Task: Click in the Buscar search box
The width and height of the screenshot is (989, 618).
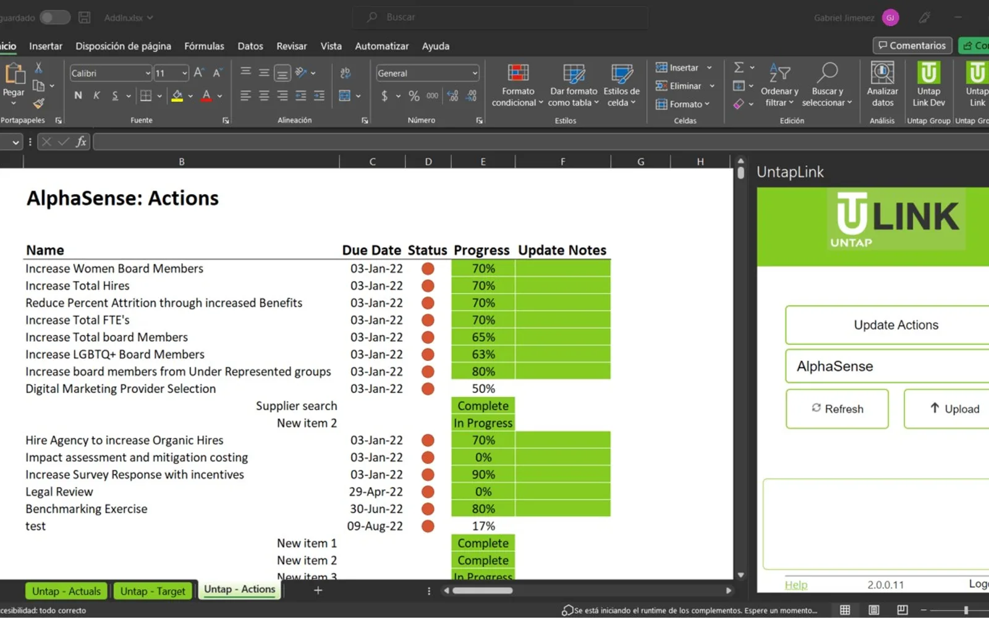Action: pyautogui.click(x=501, y=17)
